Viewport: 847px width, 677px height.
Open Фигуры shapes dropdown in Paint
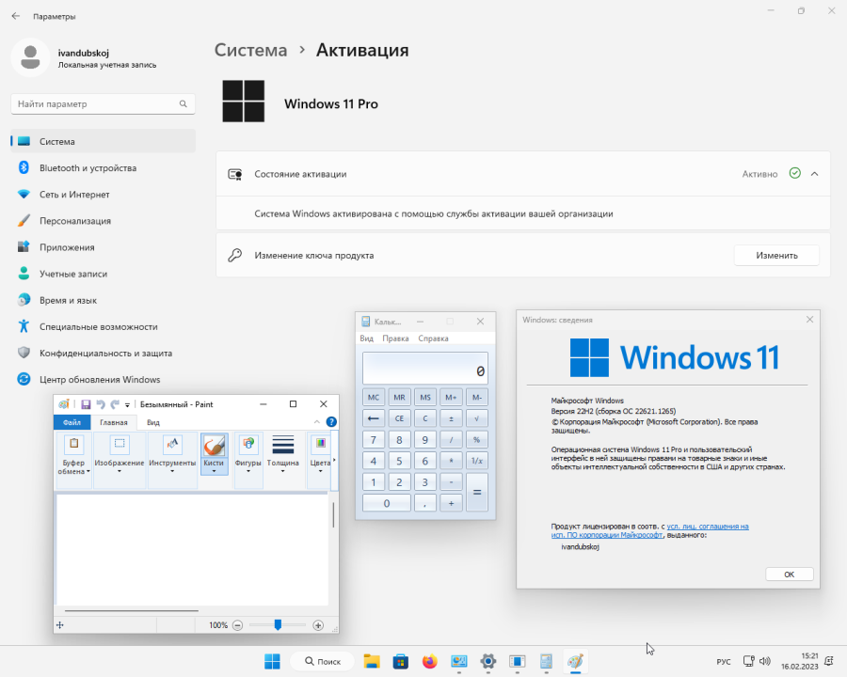click(248, 460)
